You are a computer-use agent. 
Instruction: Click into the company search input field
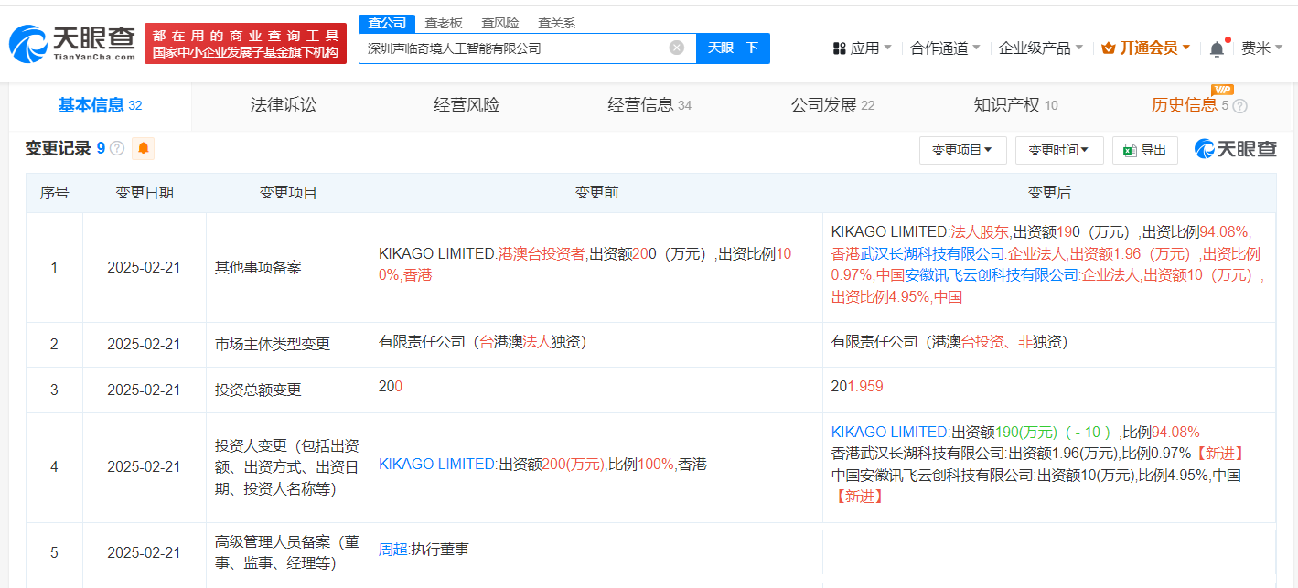tap(512, 48)
